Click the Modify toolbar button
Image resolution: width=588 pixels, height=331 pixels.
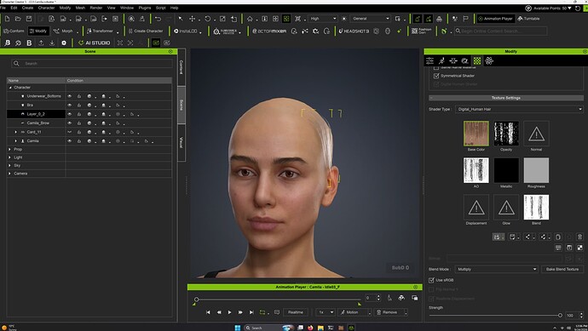38,31
